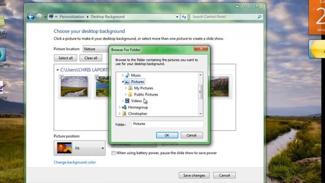Click the Control Panel icon in address bar
Viewport: 325px width, 183px height.
tap(51, 16)
